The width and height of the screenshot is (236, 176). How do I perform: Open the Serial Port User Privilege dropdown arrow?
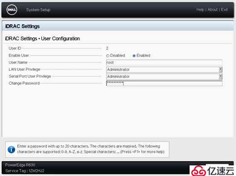pos(220,76)
